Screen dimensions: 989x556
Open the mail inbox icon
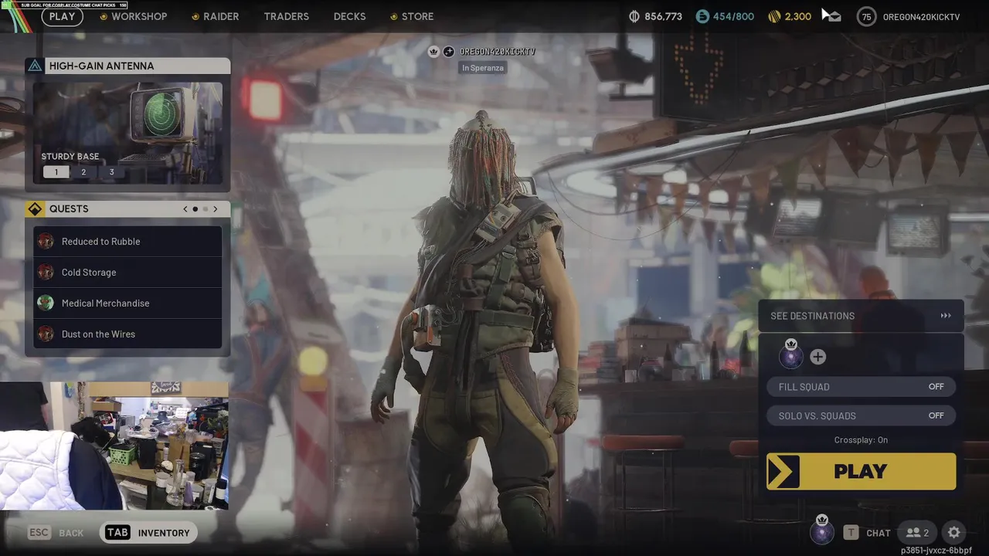point(832,16)
